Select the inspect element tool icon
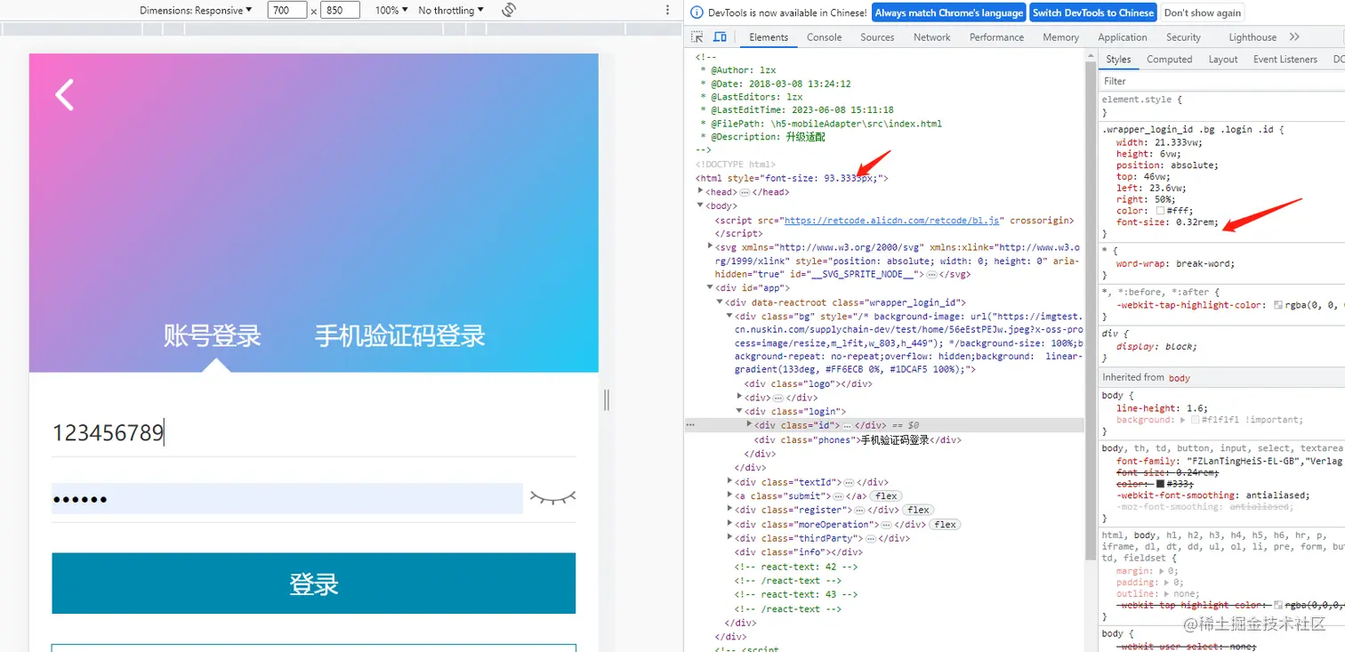This screenshot has width=1345, height=652. coord(697,37)
